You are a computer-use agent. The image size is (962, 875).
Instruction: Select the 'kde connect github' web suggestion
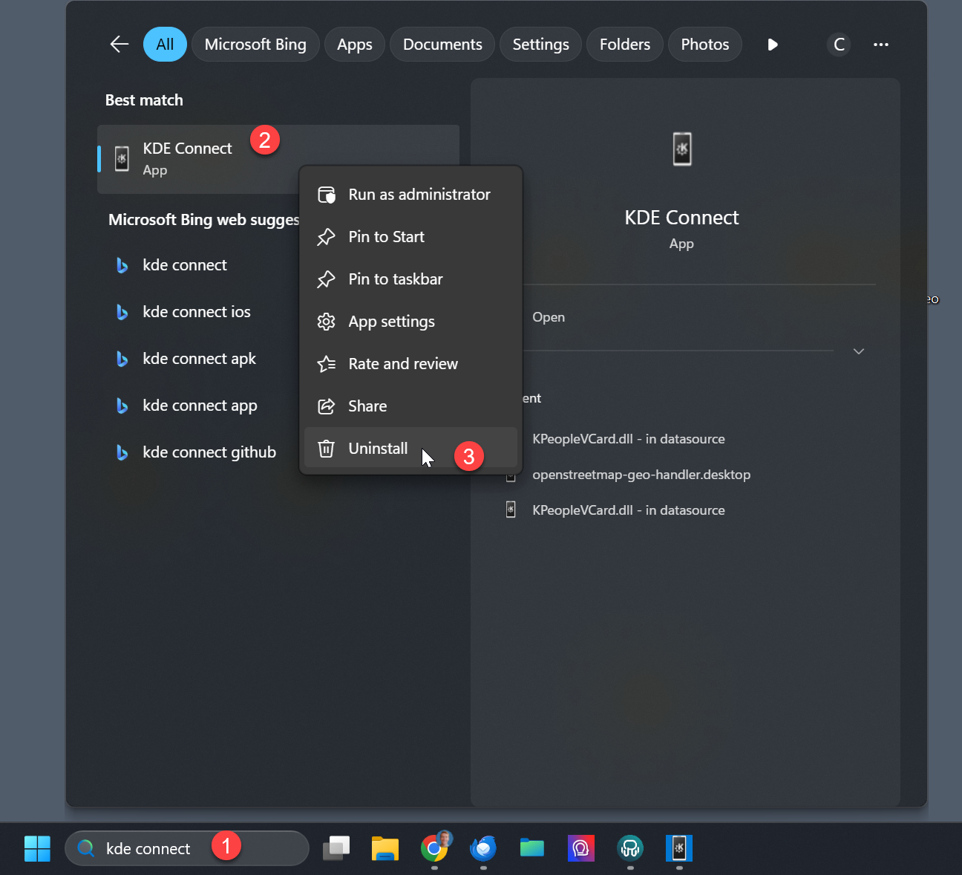pyautogui.click(x=209, y=452)
